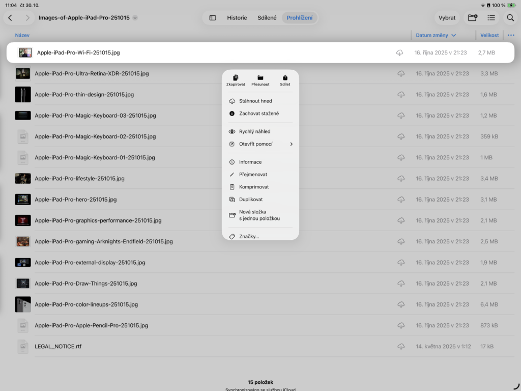
Task: Open the list view options icon
Action: click(x=491, y=18)
